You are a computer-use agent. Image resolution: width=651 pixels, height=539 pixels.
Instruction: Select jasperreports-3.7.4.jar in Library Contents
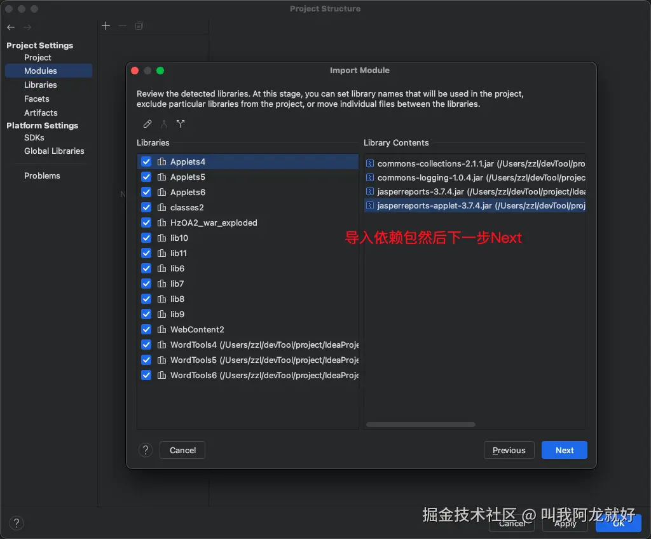475,191
